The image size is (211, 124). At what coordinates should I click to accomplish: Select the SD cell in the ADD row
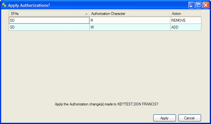49,27
